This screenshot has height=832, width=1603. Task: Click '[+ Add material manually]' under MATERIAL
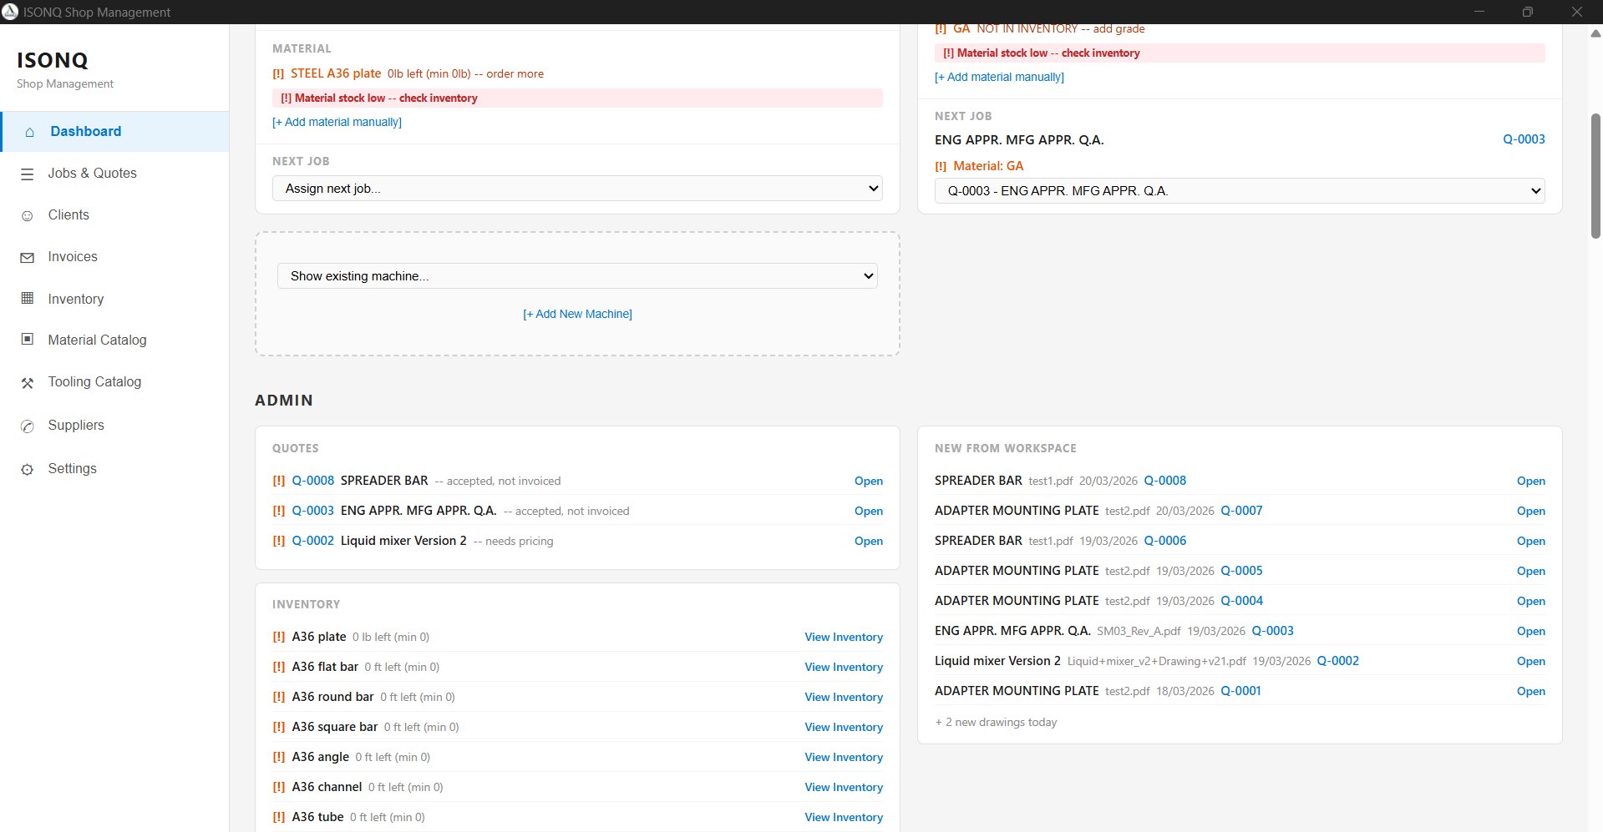[x=337, y=122]
